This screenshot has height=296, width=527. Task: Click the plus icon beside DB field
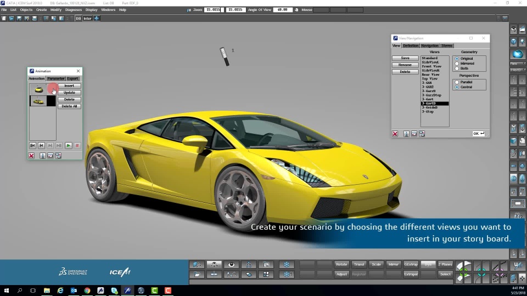[97, 18]
